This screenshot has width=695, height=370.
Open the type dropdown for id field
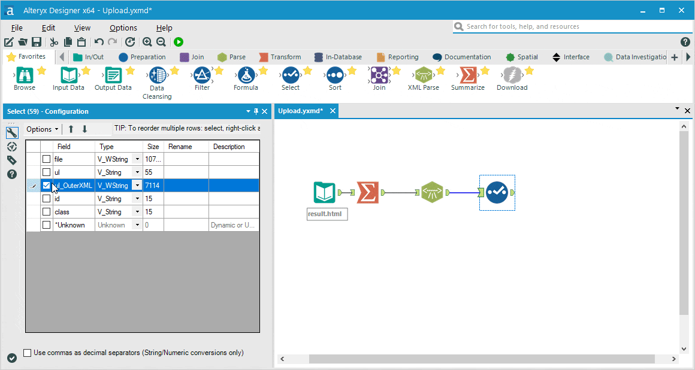tap(137, 199)
